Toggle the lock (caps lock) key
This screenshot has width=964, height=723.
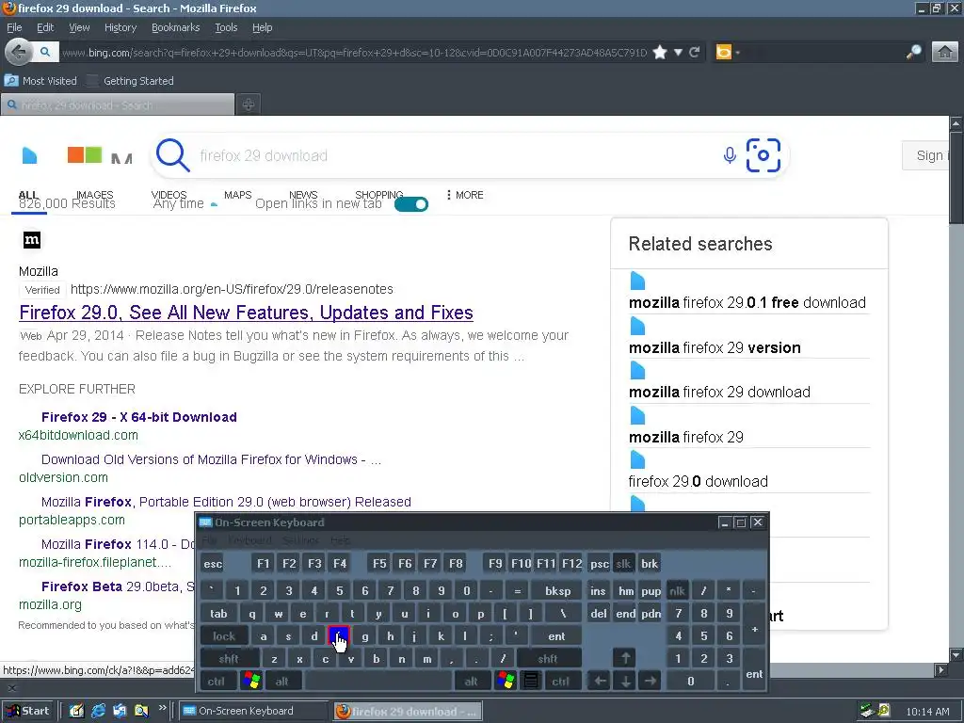(x=224, y=636)
